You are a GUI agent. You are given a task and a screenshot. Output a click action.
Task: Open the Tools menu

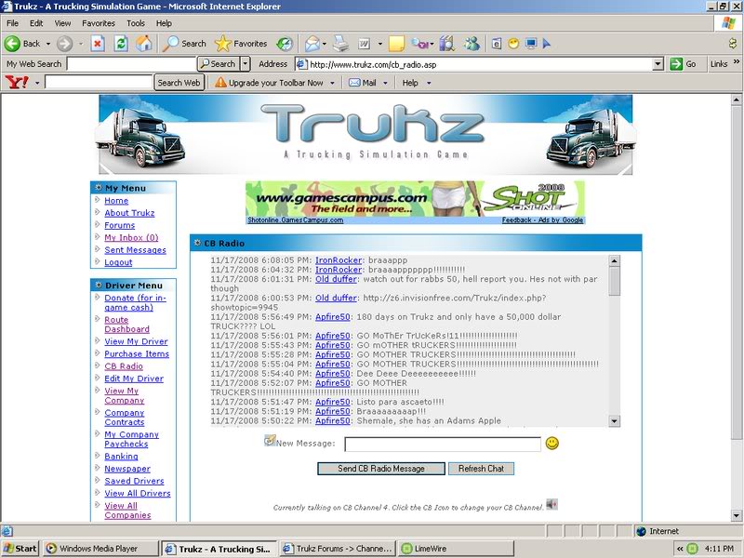[x=135, y=23]
